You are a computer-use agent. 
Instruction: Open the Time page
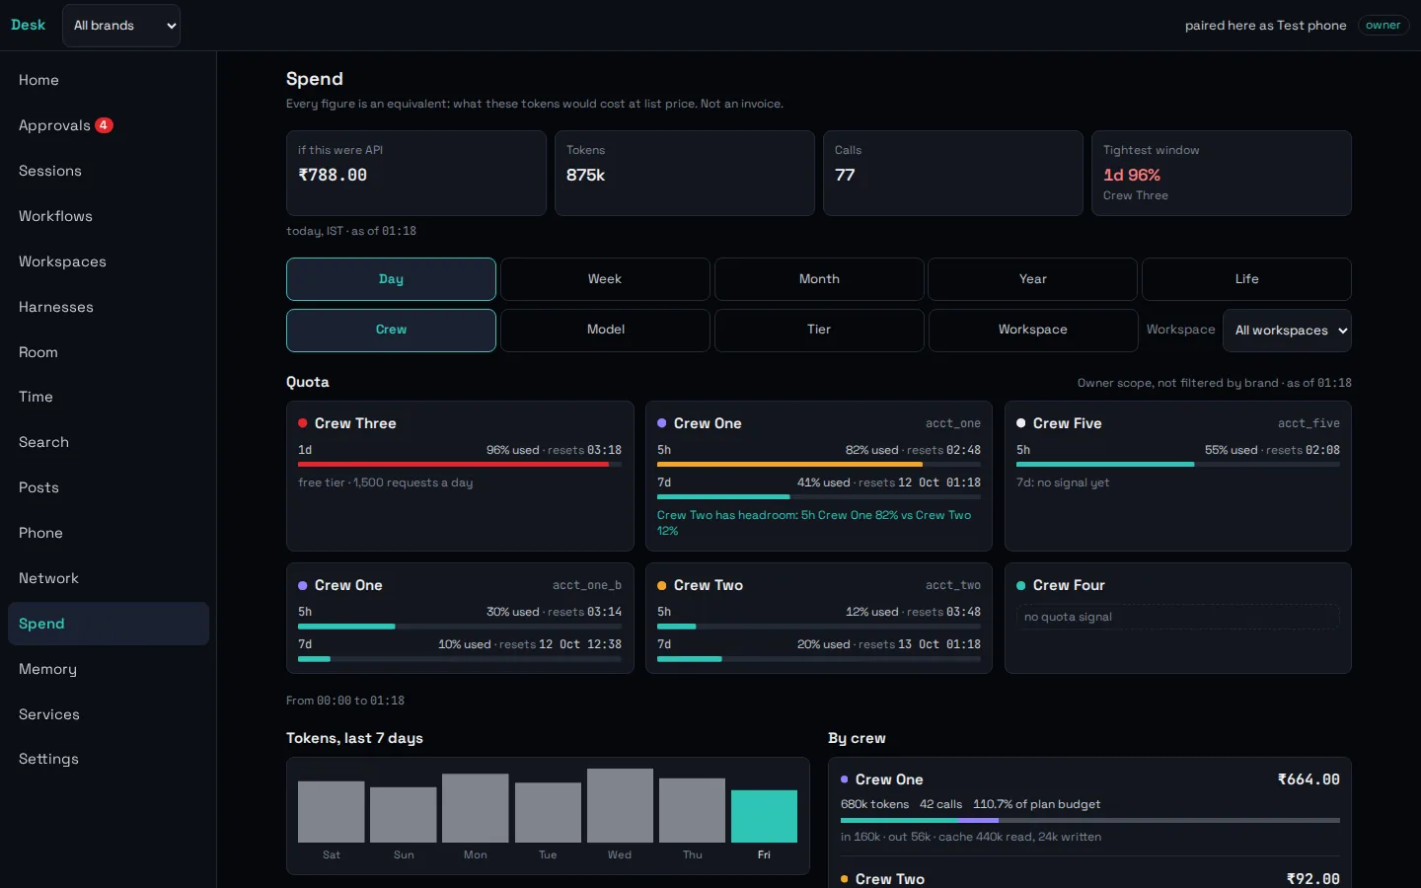tap(109, 397)
